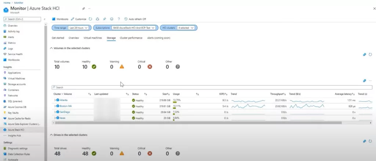Viewport: 376px width, 161px height.
Task: Switch to the Cluster performance tab
Action: click(131, 38)
